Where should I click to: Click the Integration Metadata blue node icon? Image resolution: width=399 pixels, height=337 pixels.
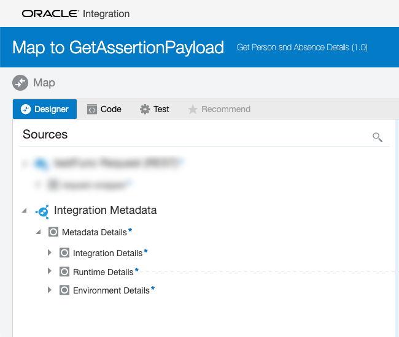(x=42, y=211)
